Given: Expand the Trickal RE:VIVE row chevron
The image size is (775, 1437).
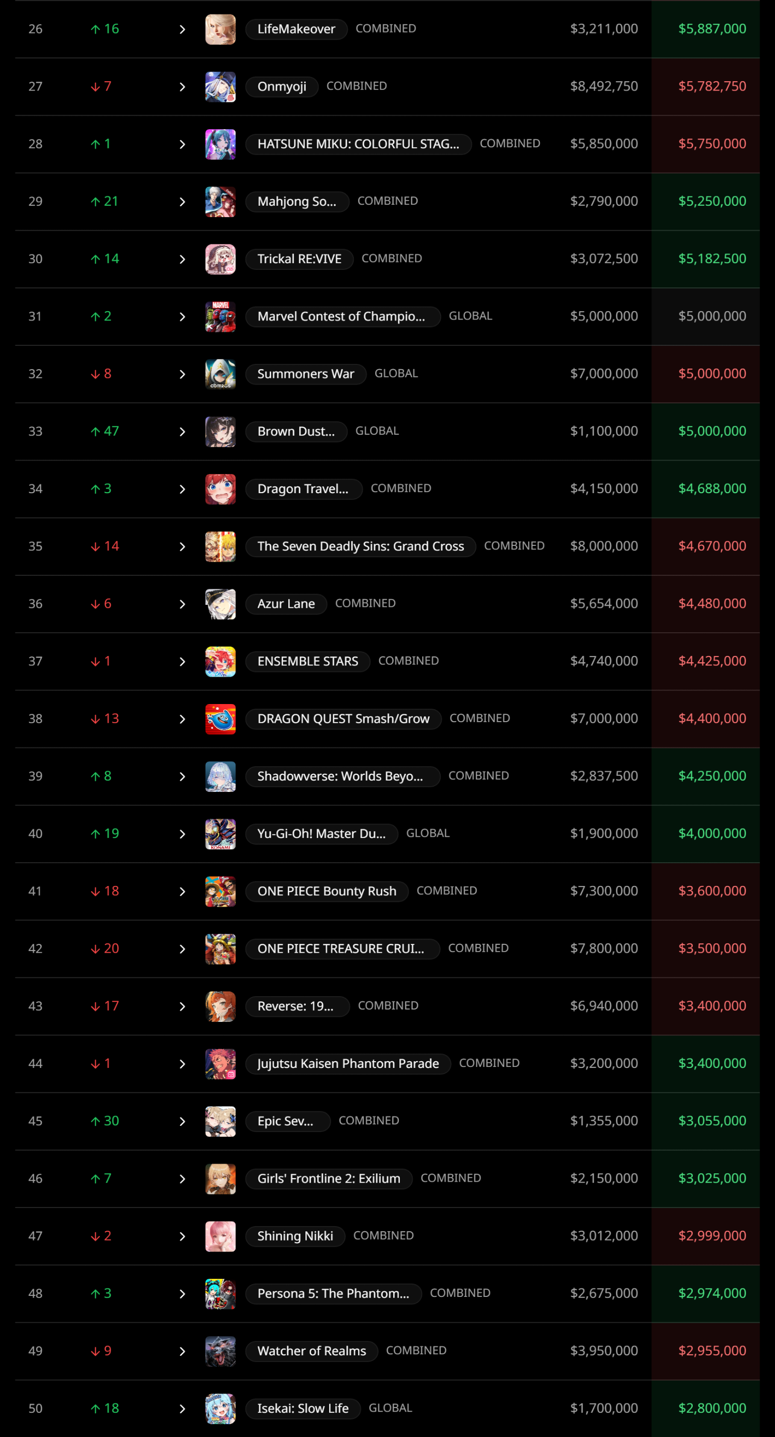Looking at the screenshot, I should pos(182,259).
